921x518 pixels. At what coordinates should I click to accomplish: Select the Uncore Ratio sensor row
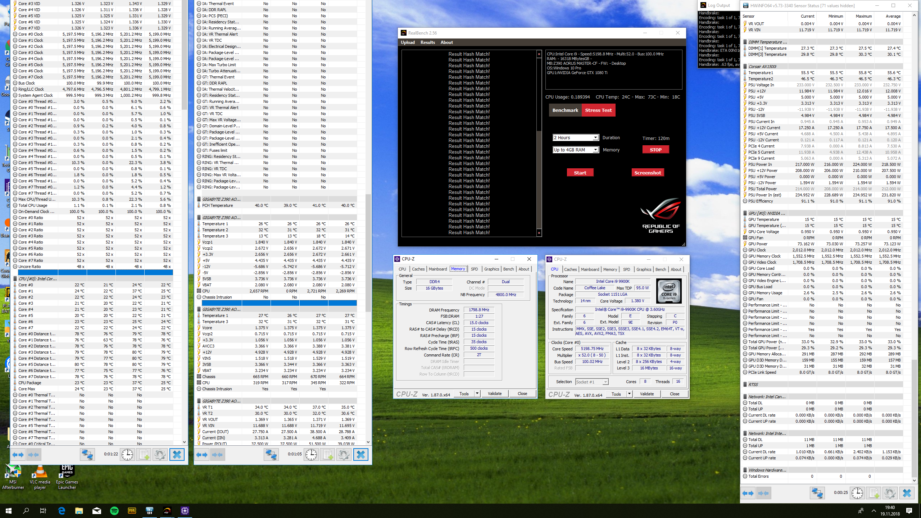pyautogui.click(x=92, y=267)
